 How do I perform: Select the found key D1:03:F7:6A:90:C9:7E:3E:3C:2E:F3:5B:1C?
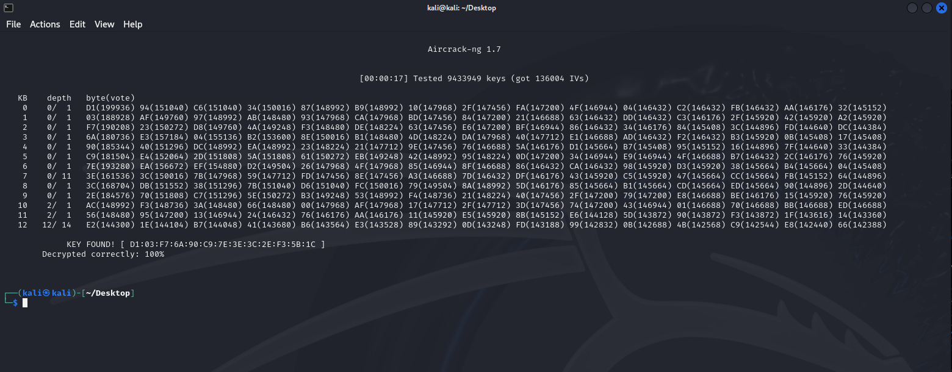pos(223,245)
